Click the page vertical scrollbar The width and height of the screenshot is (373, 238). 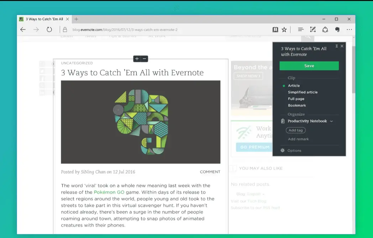[354, 69]
